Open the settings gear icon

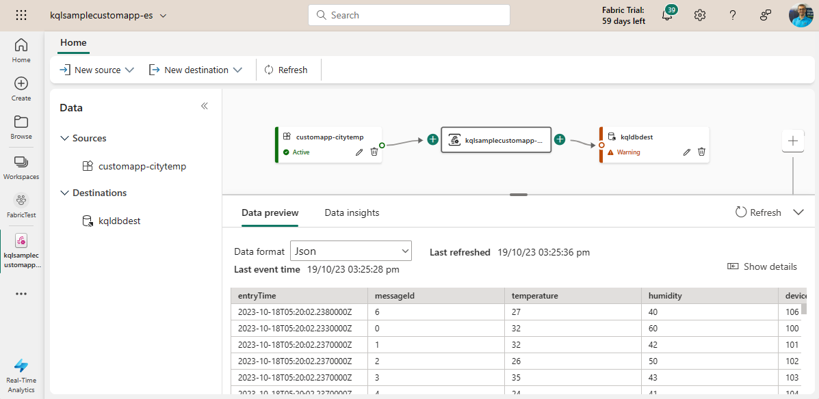click(699, 15)
